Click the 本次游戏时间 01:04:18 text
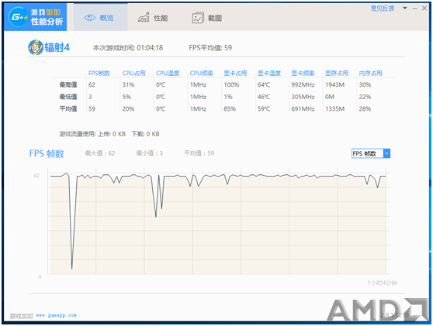 coord(128,48)
